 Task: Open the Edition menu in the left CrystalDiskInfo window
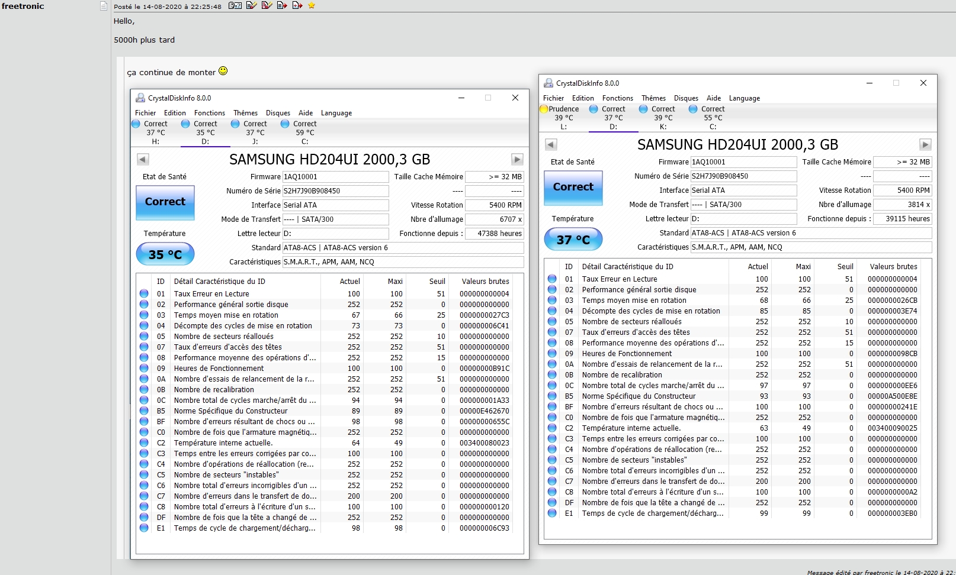coord(175,113)
